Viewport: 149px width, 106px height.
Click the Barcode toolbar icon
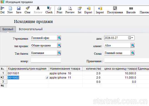point(131,10)
